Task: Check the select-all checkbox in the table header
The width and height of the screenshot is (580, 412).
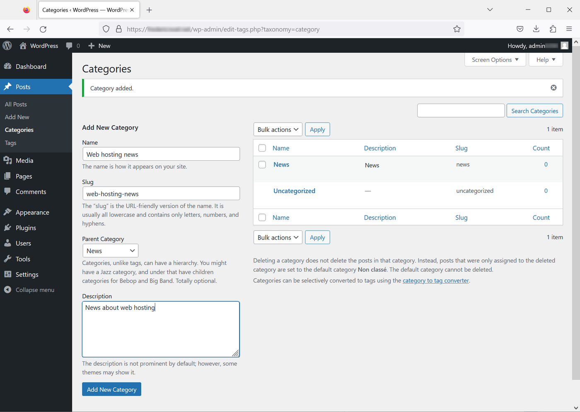Action: coord(262,148)
